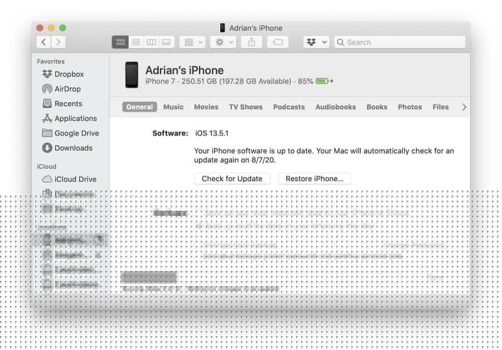Image resolution: width=502 pixels, height=350 pixels.
Task: Switch to list view mode
Action: 136,42
